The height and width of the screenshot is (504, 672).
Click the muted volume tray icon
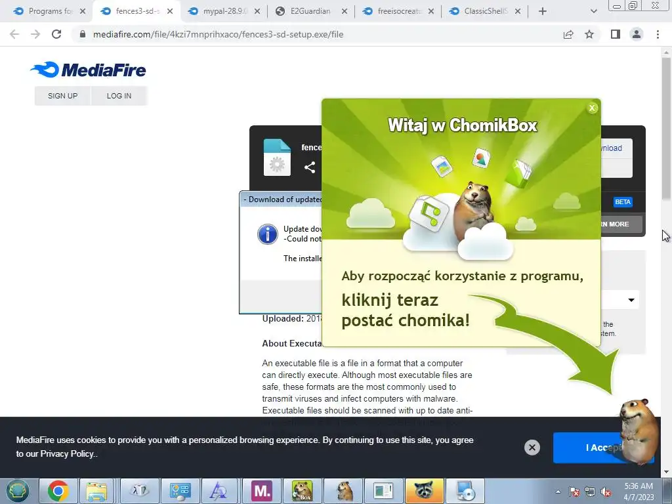pos(606,492)
